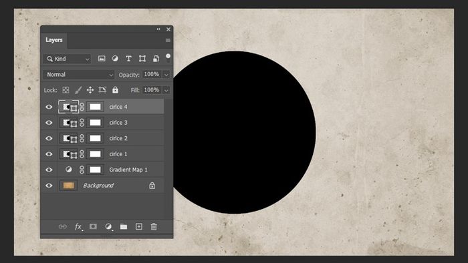Create a new group folder icon
The width and height of the screenshot is (468, 263).
124,227
